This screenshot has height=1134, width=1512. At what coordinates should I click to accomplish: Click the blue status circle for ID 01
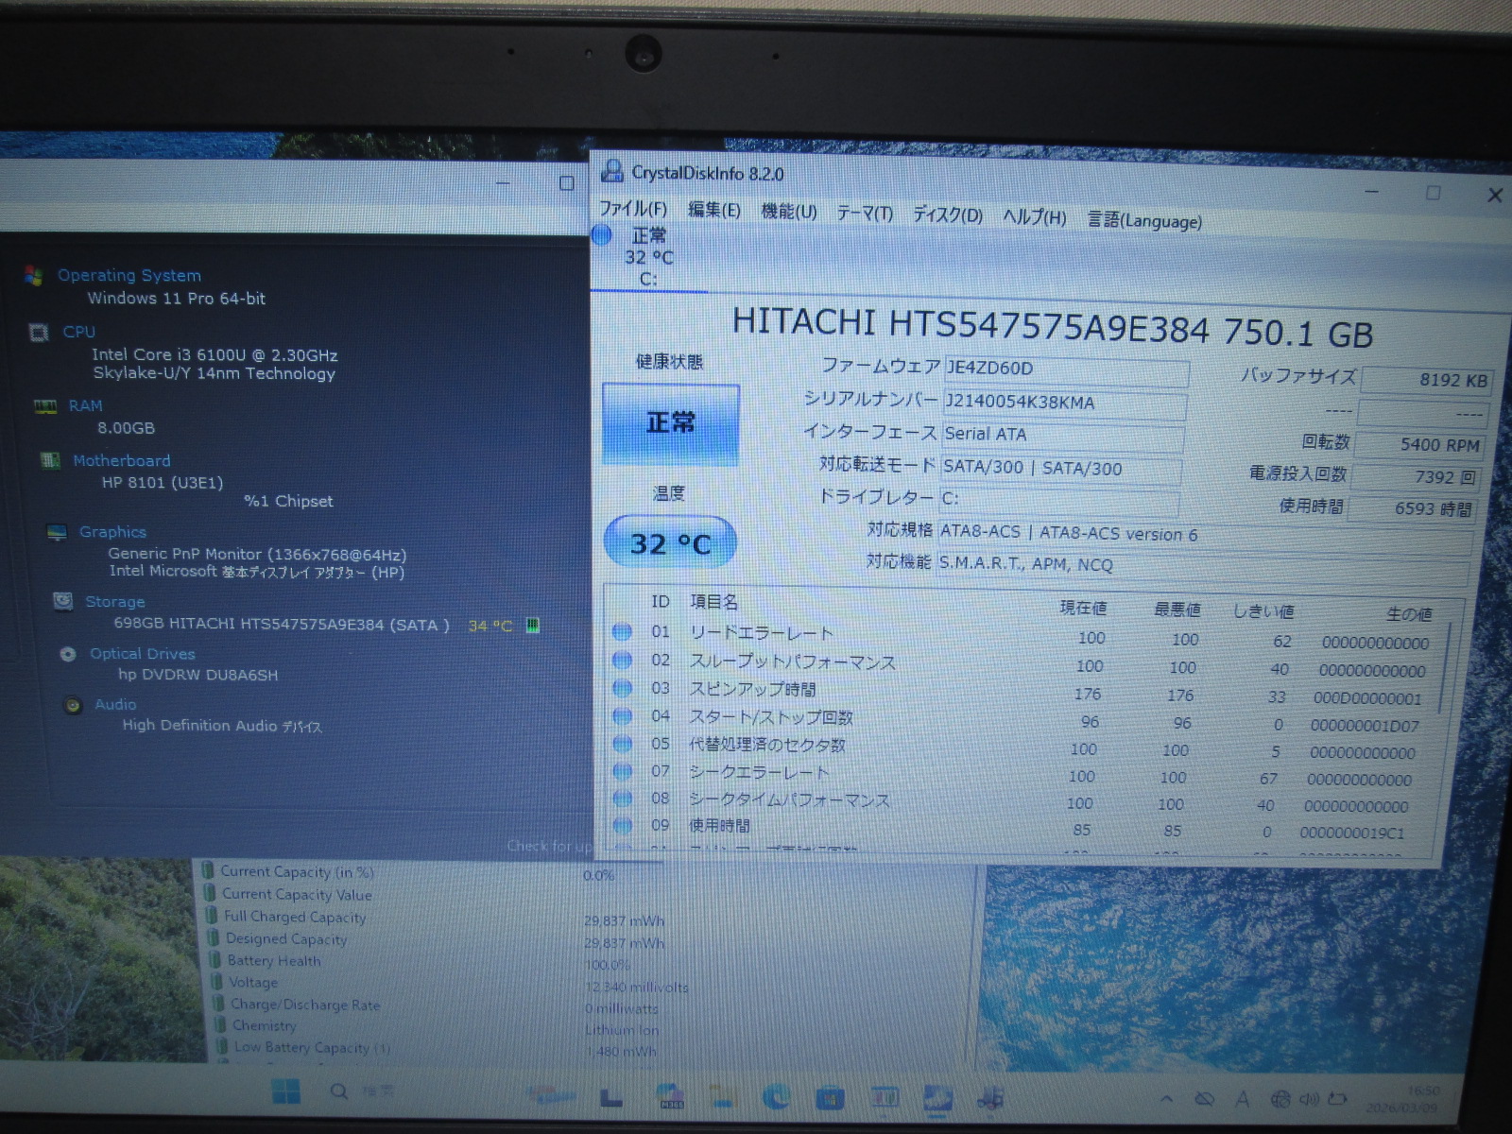click(622, 632)
